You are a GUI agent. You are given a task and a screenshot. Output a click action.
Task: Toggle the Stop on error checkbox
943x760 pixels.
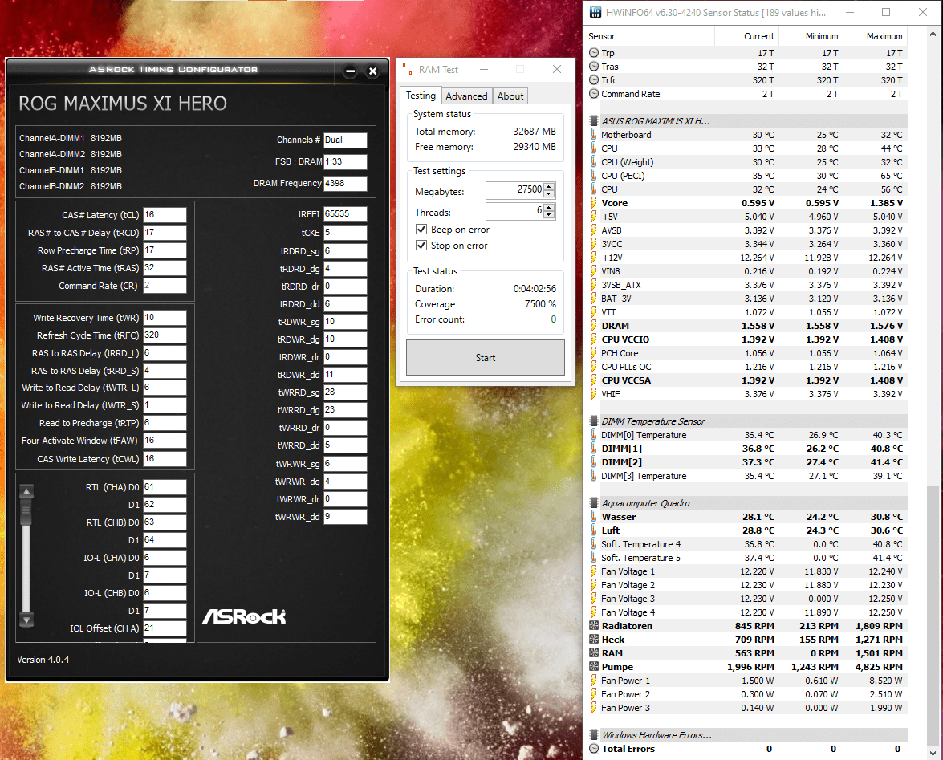421,246
